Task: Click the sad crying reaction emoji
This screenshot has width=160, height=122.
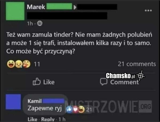Action: [19, 64]
